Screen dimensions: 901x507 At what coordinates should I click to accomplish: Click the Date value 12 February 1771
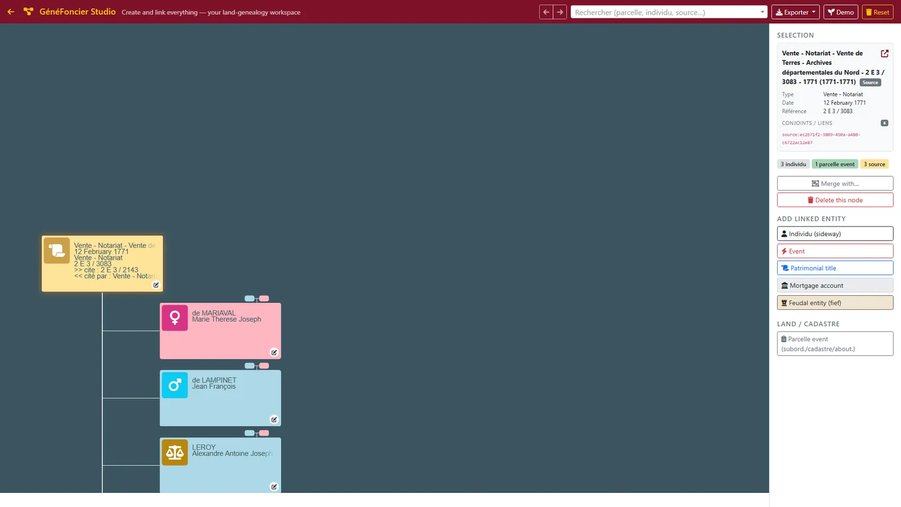844,103
